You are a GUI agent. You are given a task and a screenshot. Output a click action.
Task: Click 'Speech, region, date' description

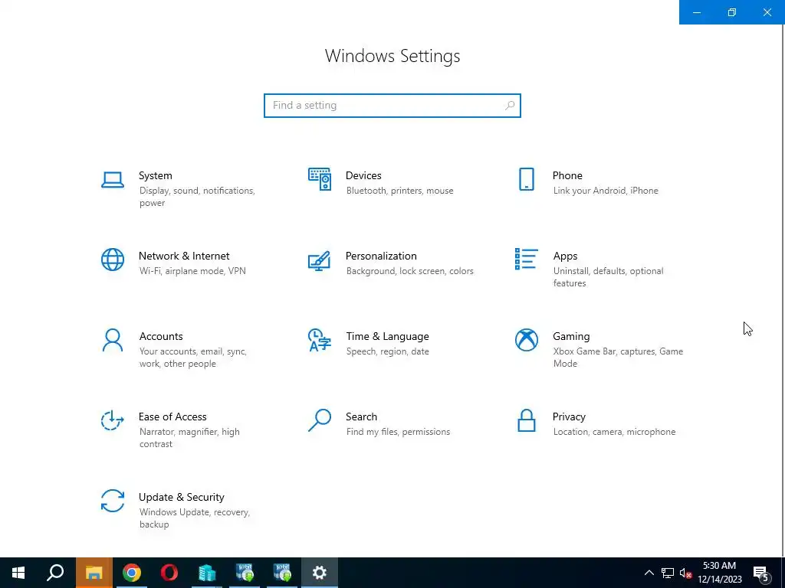pos(387,351)
